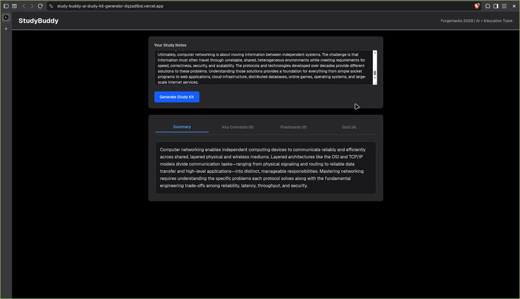Go forward with the browser forward arrow
This screenshot has height=299, width=520.
[x=32, y=6]
